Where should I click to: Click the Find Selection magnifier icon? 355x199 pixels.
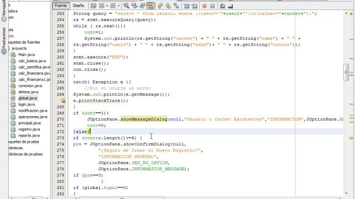pyautogui.click(x=126, y=6)
